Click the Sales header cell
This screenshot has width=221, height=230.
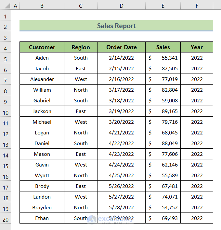pyautogui.click(x=163, y=47)
